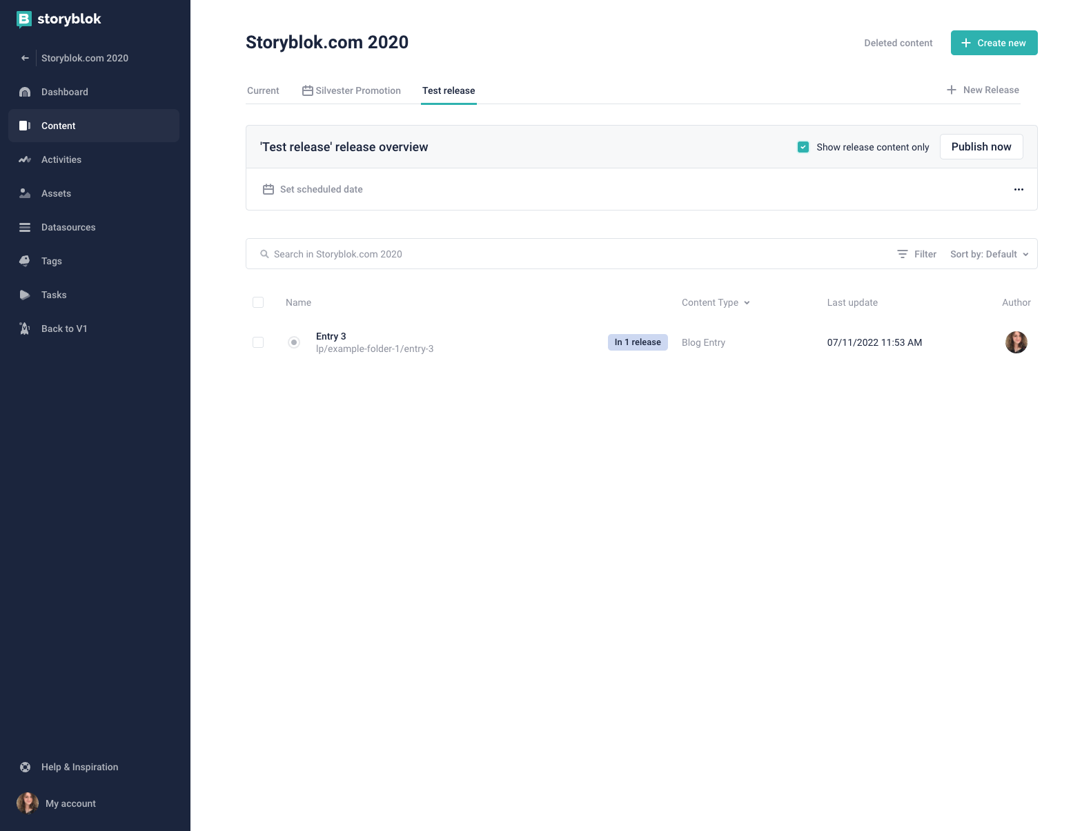Click the Storyblok logo icon
Screen dimensions: 1091x831
pyautogui.click(x=24, y=19)
